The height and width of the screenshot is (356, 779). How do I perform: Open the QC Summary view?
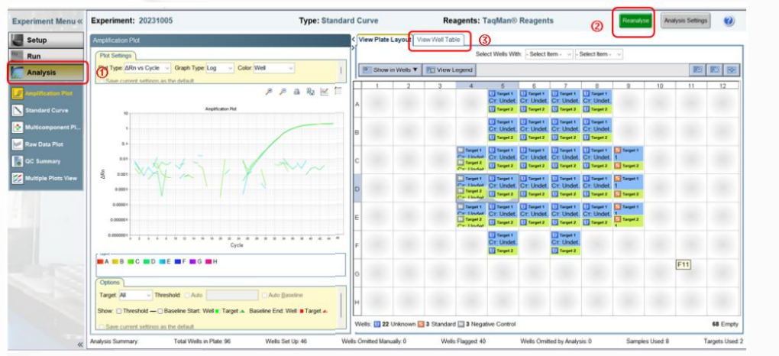[46, 161]
